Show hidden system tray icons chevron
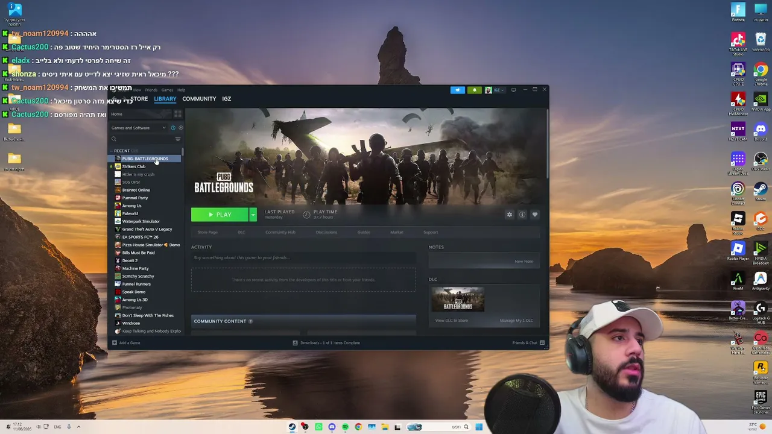The image size is (772, 434). click(78, 427)
